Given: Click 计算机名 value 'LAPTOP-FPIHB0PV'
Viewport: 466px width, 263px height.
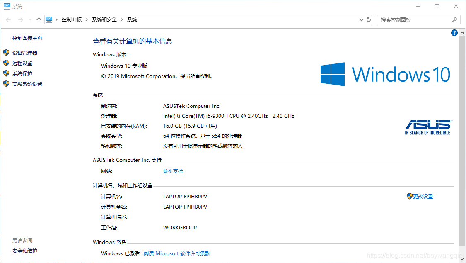Looking at the screenshot, I should pos(185,197).
